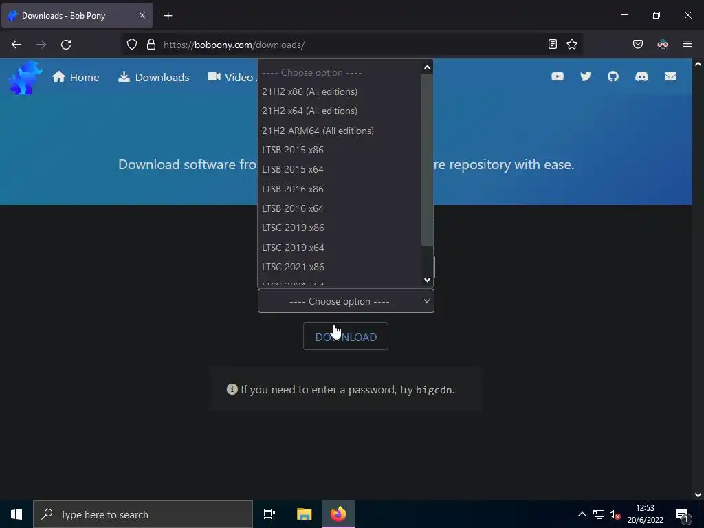Click the Type here to search box
Viewport: 704px width, 528px height.
click(143, 514)
